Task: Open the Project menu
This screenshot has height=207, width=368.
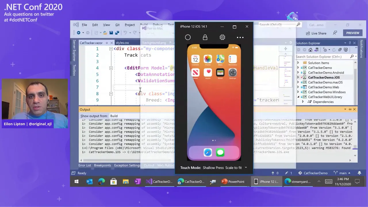Action: point(130,25)
